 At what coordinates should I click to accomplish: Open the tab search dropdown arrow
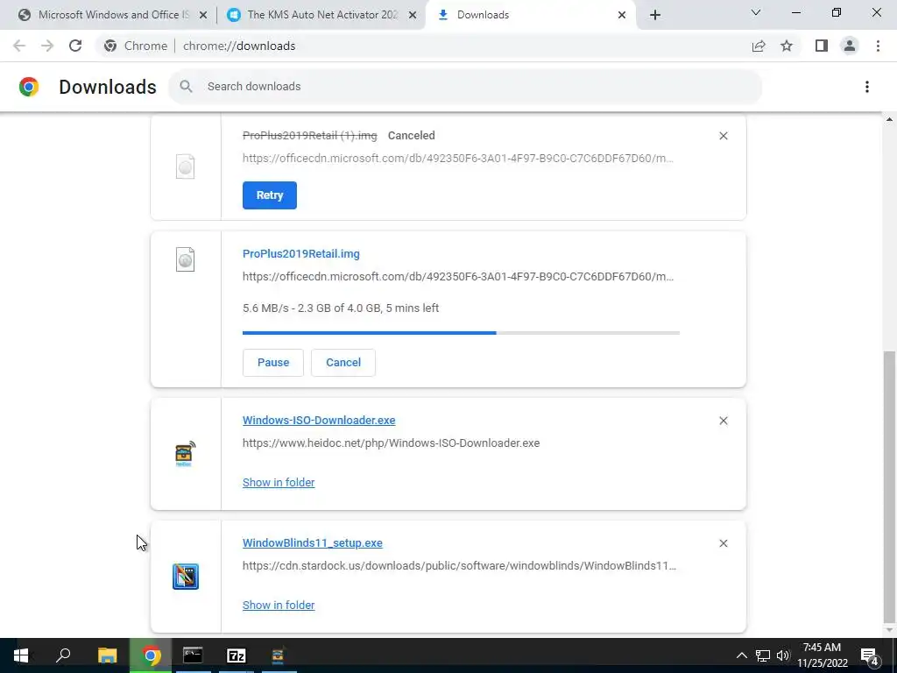(756, 12)
